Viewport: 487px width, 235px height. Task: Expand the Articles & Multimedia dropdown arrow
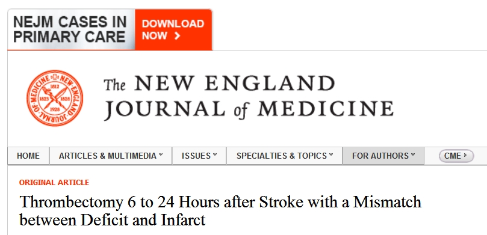[x=161, y=154]
